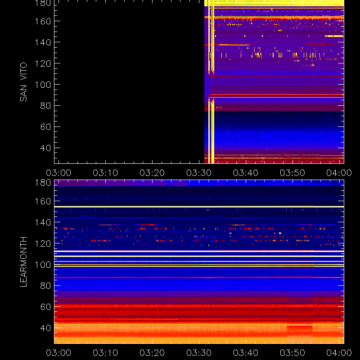Pick the 140 frequency label on Learmonth axis

point(43,222)
